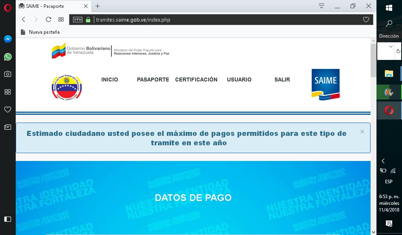This screenshot has height=235, width=402.
Task: View site security via green padlock
Action: 88,20
